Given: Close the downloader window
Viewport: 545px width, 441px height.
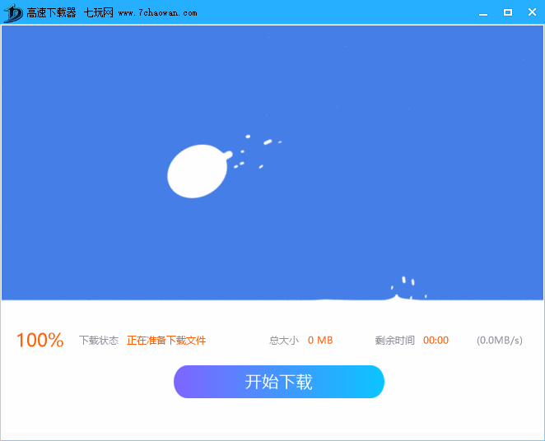Looking at the screenshot, I should point(531,12).
